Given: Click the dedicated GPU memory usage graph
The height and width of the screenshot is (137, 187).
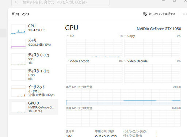Looking at the screenshot, I should point(123,97).
